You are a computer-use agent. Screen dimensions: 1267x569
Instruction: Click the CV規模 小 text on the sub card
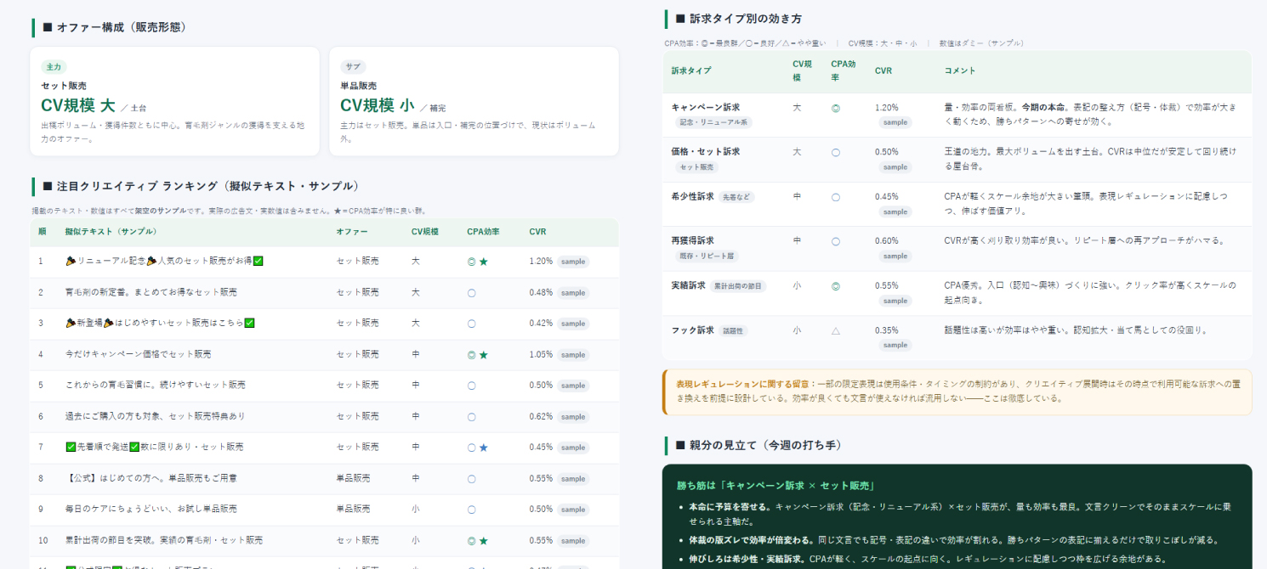pos(378,105)
